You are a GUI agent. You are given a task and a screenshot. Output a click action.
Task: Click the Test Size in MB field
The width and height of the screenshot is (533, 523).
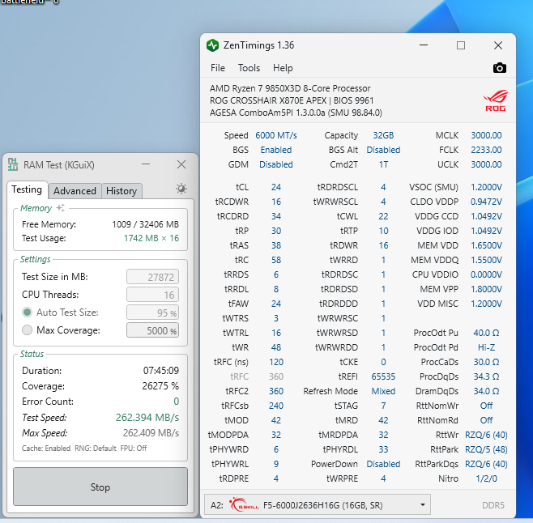[152, 277]
